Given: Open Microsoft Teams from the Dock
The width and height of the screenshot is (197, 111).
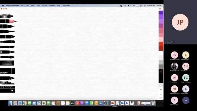Looking at the screenshot, I should point(127,103).
